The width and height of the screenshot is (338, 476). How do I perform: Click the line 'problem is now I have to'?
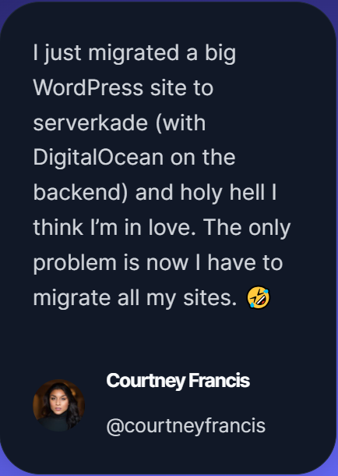[158, 263]
